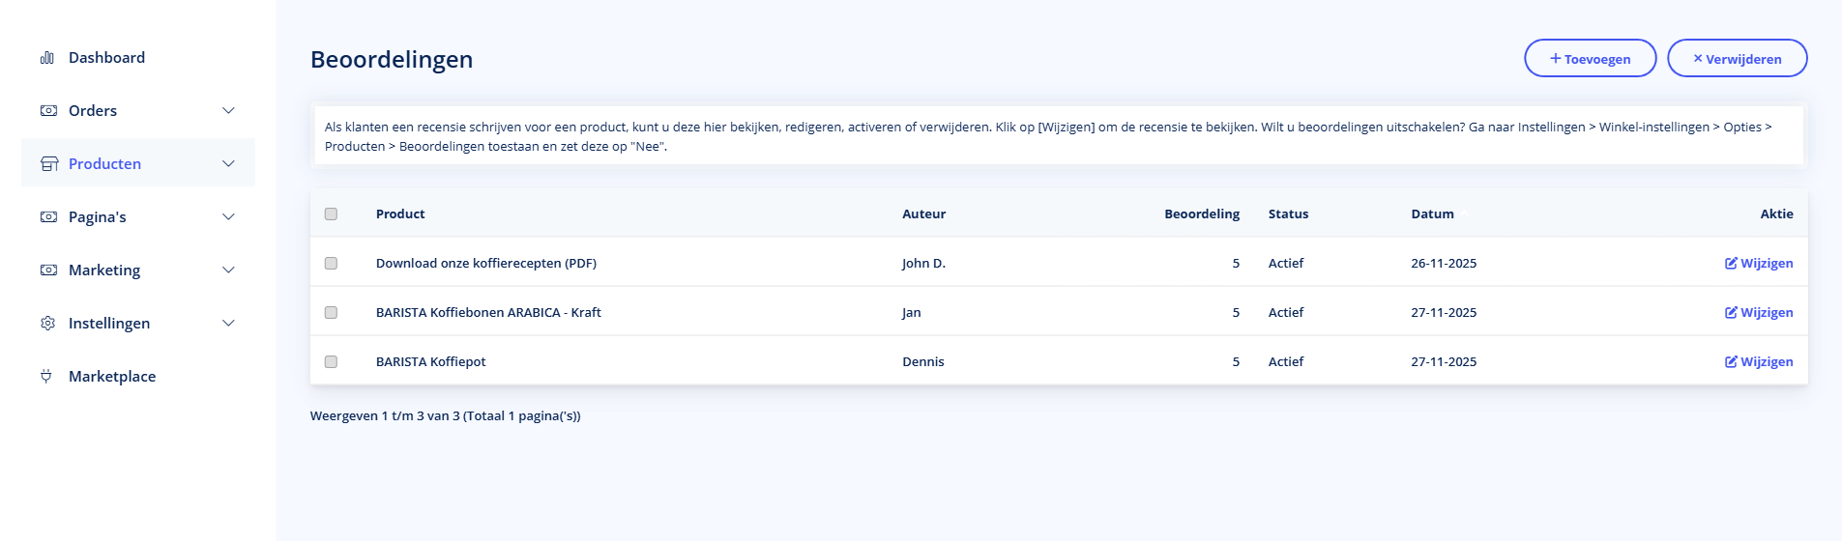Click the Orders sidebar icon
The width and height of the screenshot is (1842, 541).
(47, 111)
